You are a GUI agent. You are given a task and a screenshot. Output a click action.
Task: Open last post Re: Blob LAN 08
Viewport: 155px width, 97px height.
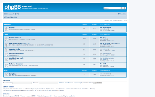[105, 28]
